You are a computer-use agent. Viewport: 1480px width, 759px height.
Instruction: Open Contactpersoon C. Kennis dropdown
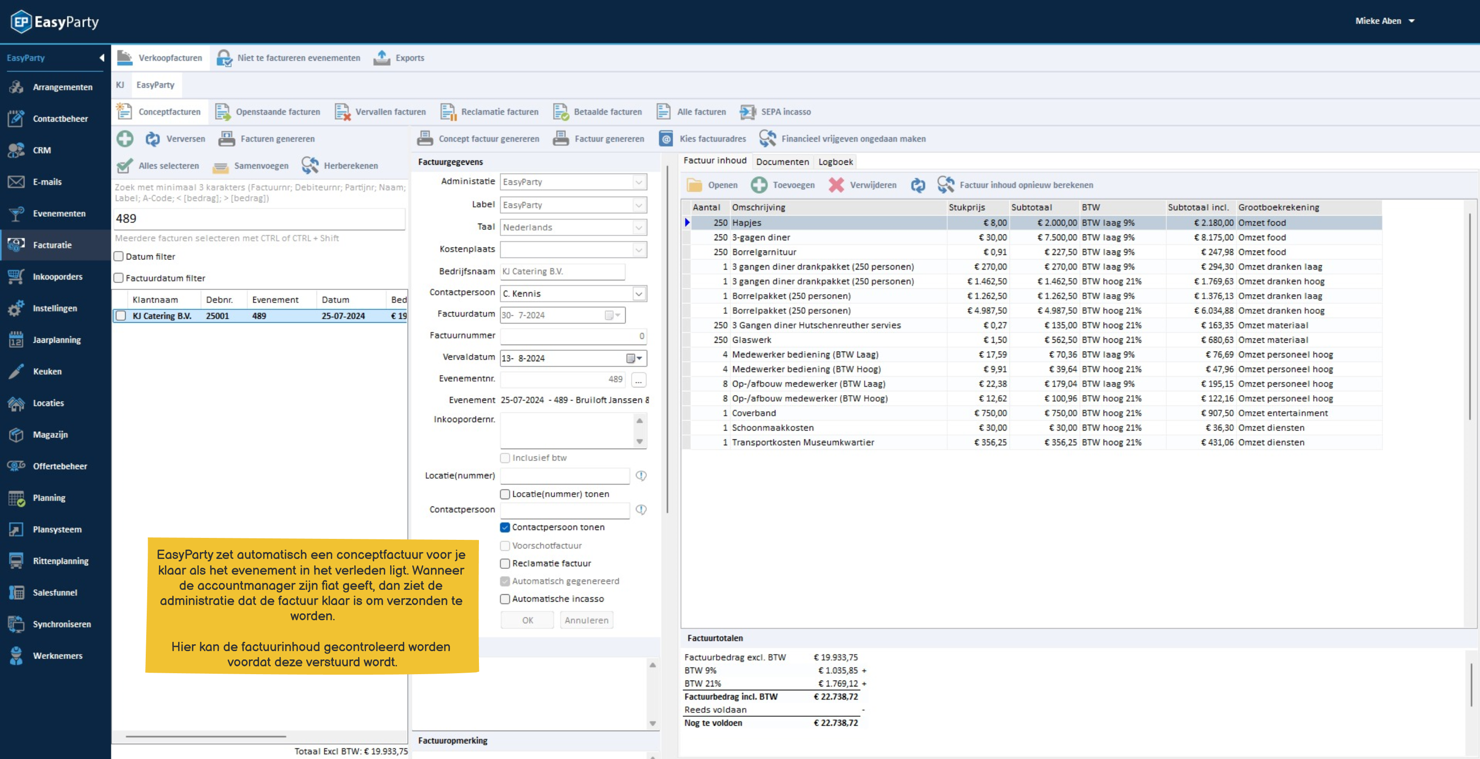coord(639,293)
